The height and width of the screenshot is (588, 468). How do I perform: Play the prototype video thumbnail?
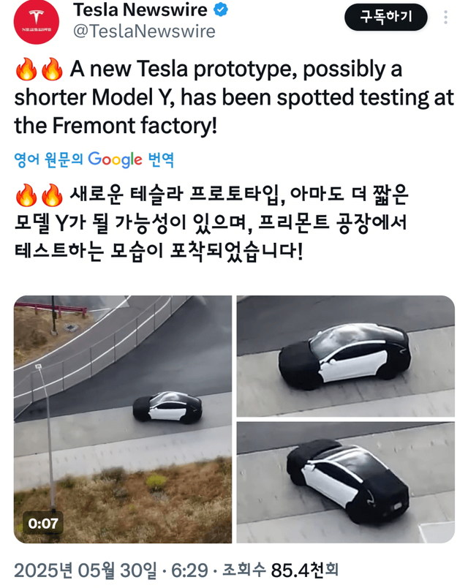point(123,419)
